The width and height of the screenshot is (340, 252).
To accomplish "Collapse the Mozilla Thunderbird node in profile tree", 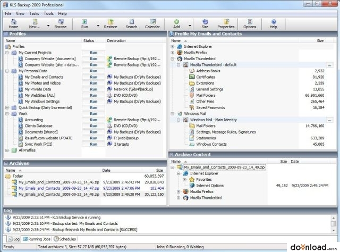I will tap(172, 58).
